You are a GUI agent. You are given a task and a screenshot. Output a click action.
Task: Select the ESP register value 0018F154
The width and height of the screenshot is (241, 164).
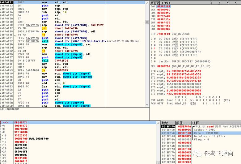(163, 19)
